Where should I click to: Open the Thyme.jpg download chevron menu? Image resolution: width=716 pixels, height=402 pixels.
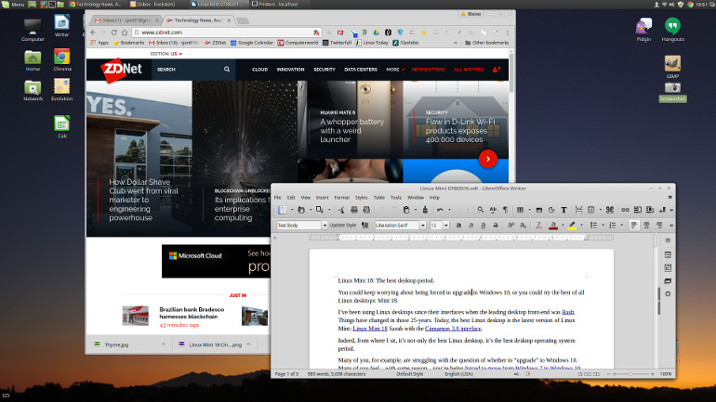click(x=164, y=344)
